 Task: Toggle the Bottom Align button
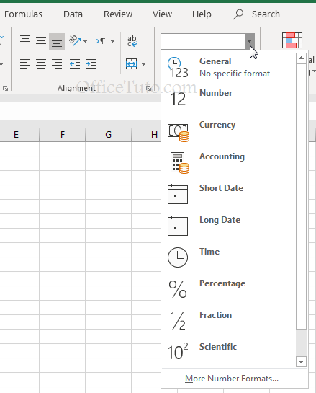(57, 41)
